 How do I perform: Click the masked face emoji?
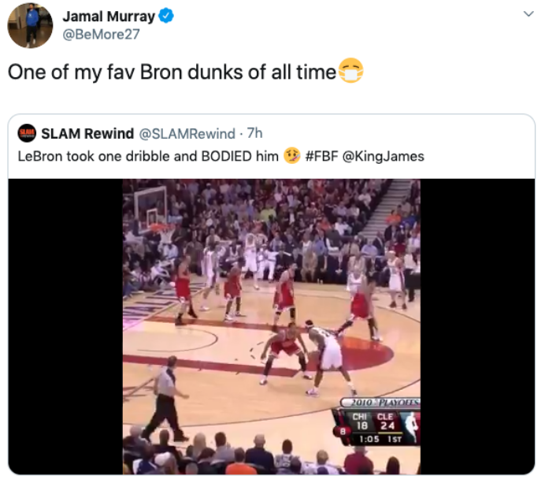point(350,71)
